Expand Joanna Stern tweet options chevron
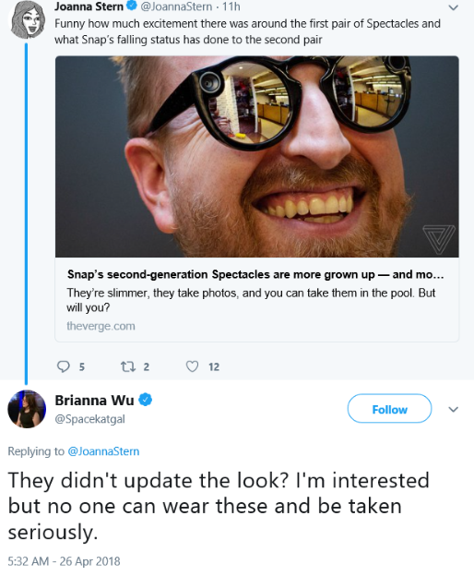This screenshot has width=474, height=576. tap(454, 7)
